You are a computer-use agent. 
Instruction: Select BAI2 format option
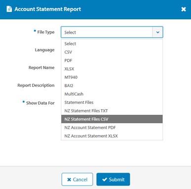point(112,86)
